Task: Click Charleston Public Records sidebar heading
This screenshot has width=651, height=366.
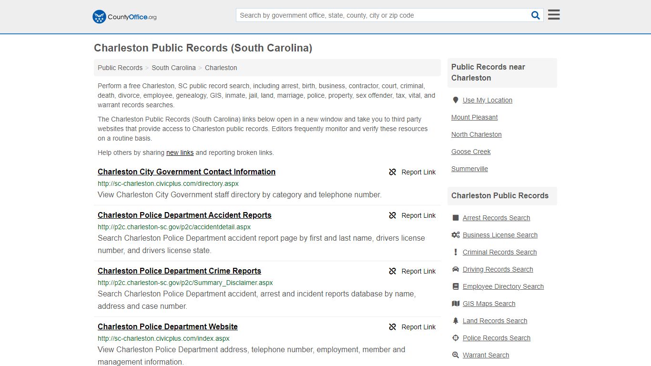Action: (x=500, y=195)
